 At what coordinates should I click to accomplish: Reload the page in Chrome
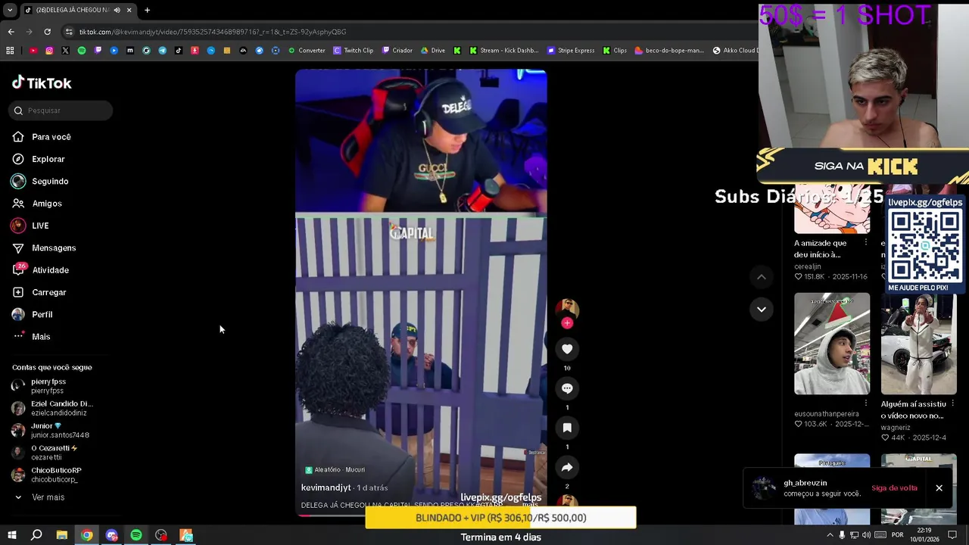[x=47, y=32]
